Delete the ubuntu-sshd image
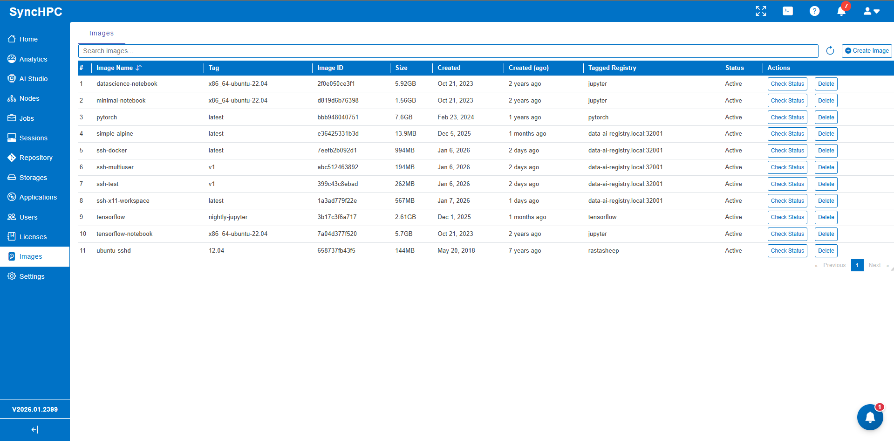Viewport: 894px width, 441px height. 826,250
